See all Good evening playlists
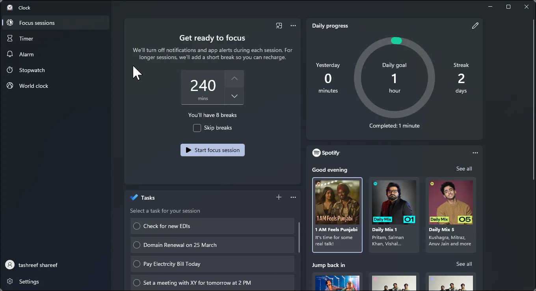This screenshot has height=291, width=536. point(464,169)
